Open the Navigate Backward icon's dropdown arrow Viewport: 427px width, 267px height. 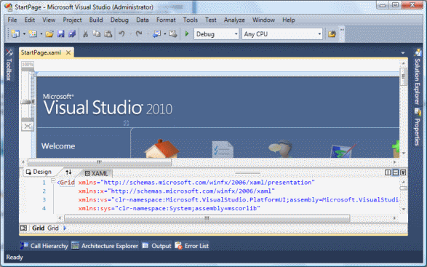pyautogui.click(x=164, y=34)
